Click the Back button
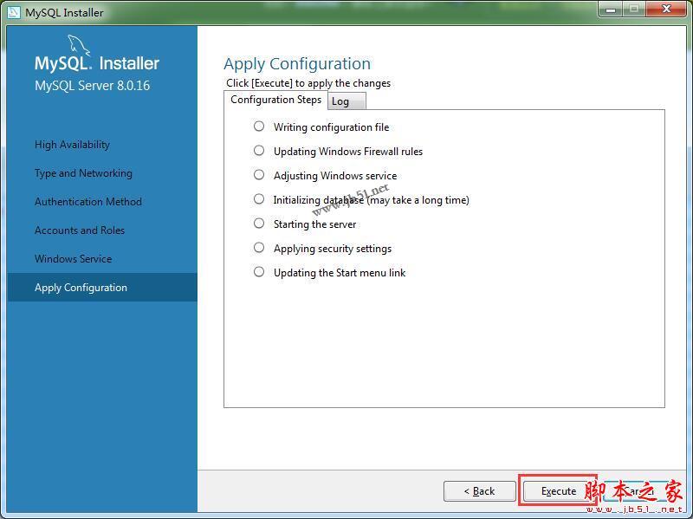Image resolution: width=693 pixels, height=519 pixels. tap(479, 490)
